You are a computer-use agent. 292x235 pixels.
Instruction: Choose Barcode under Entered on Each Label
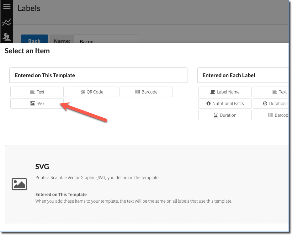click(x=271, y=115)
